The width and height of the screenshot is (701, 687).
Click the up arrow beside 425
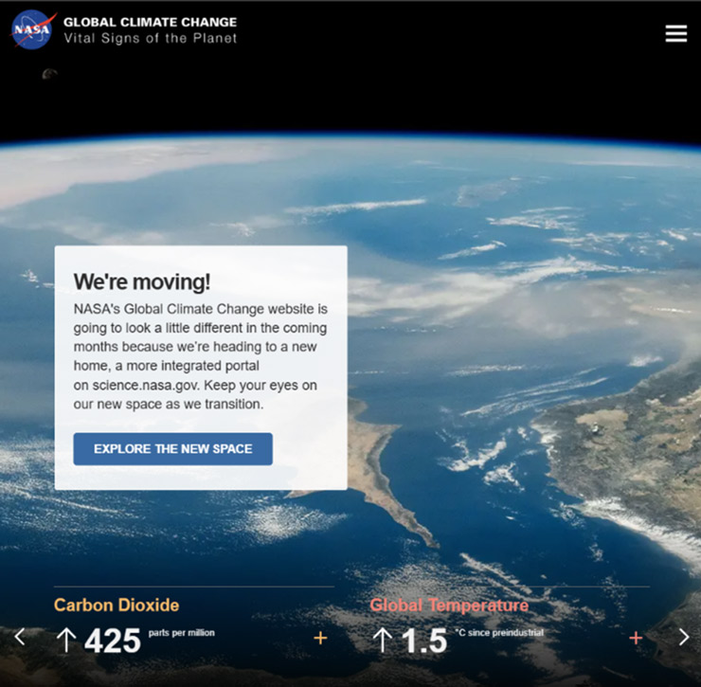65,641
